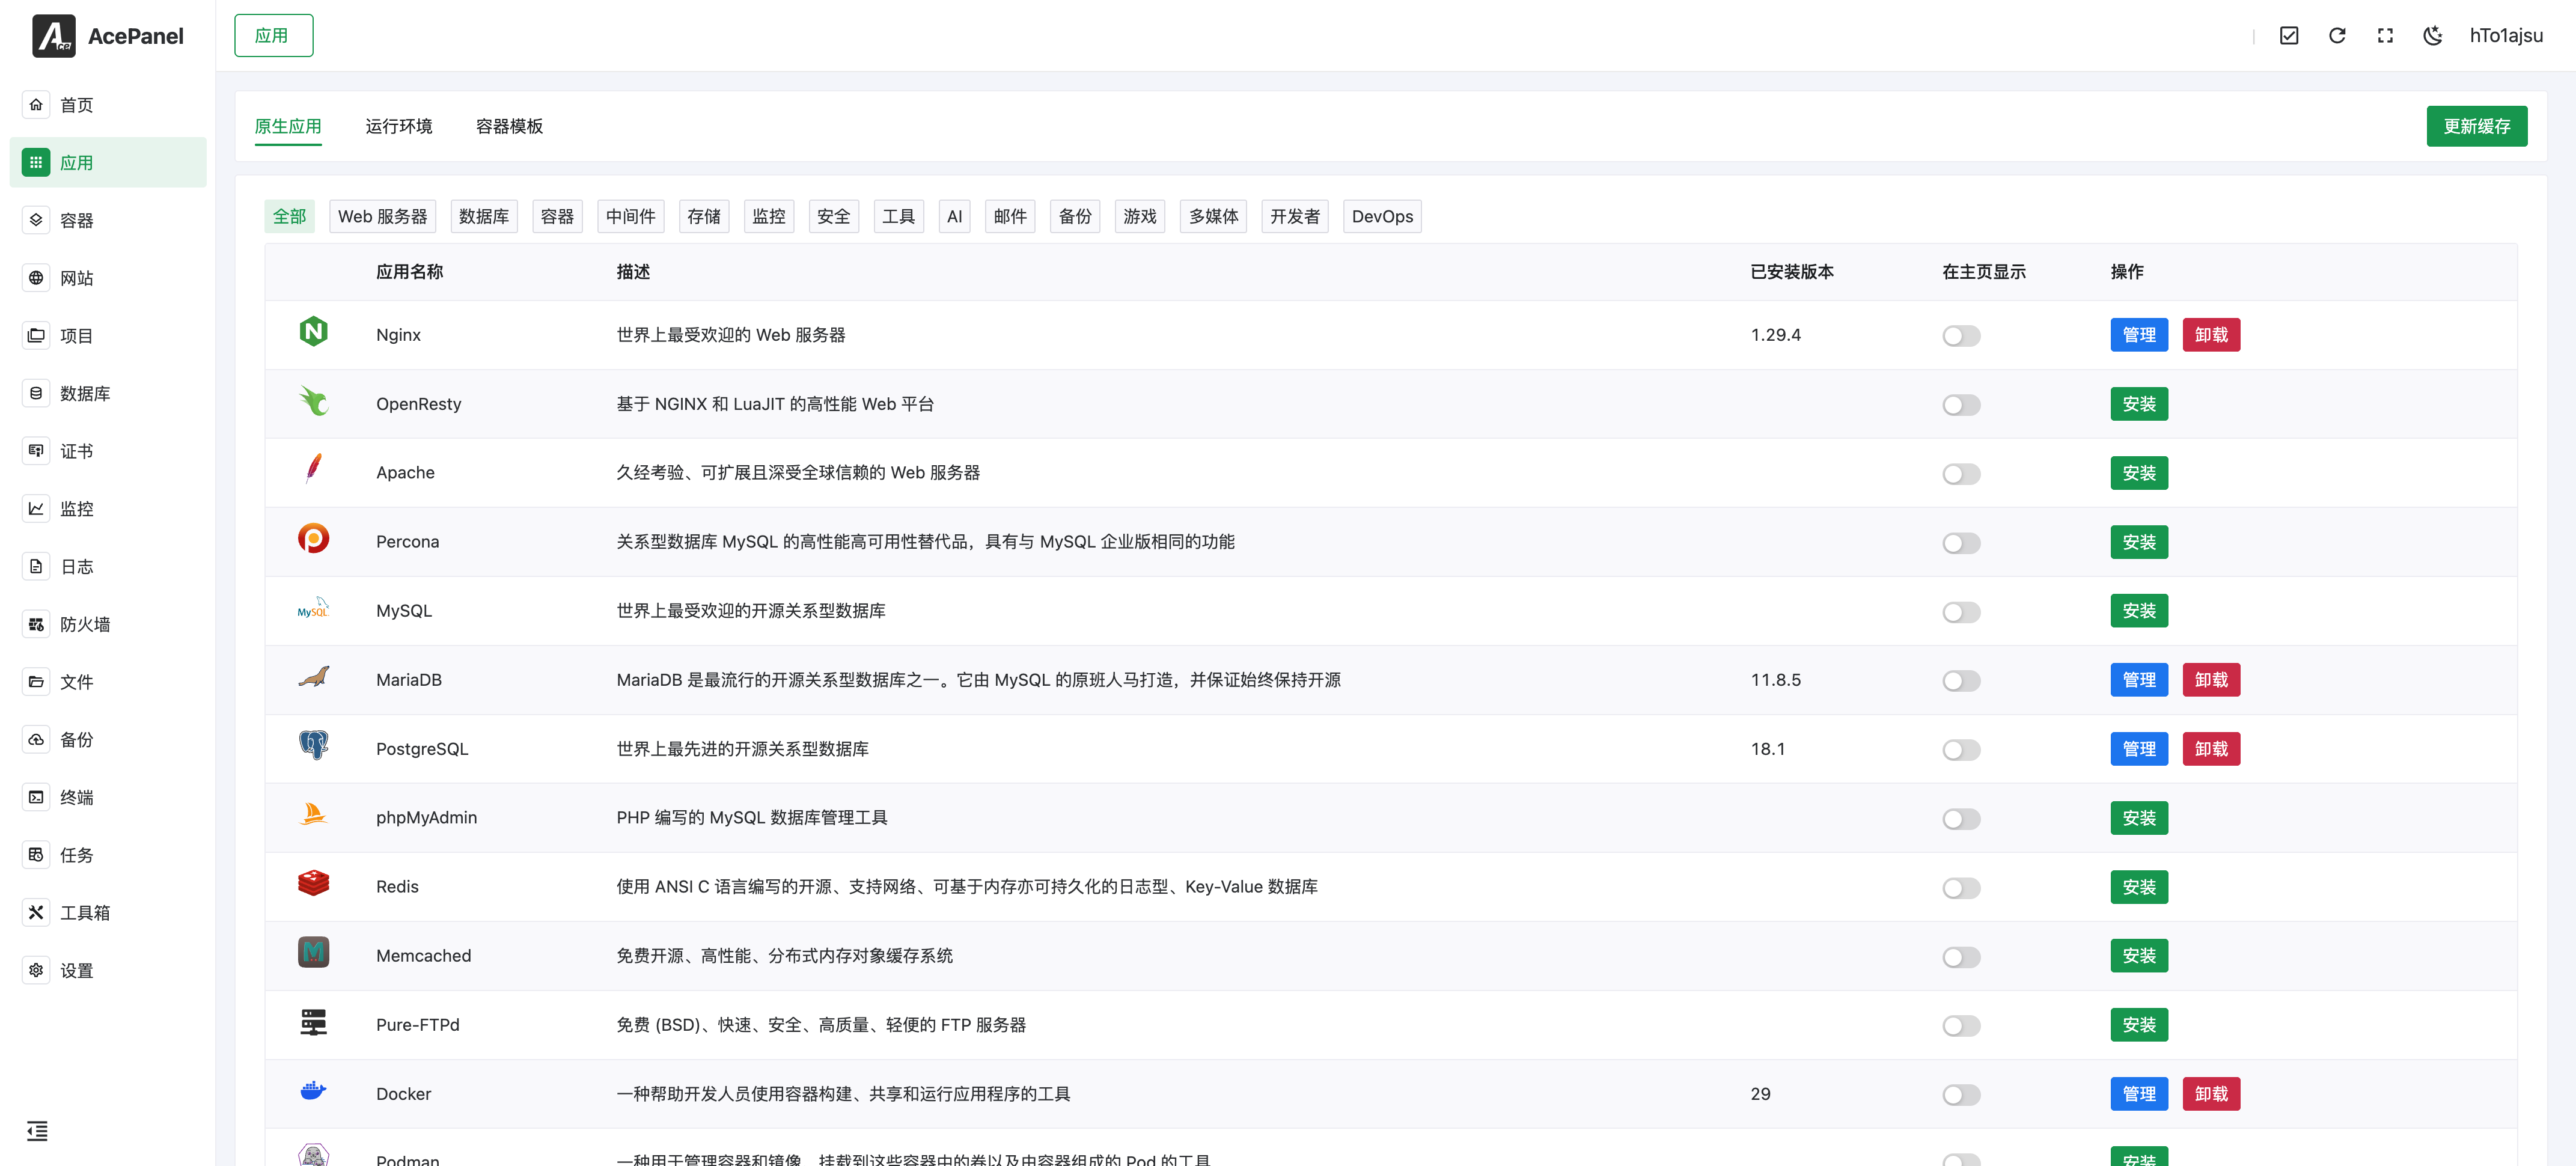
Task: Go to the toolbox (工具箱) sidebar item
Action: coord(85,912)
